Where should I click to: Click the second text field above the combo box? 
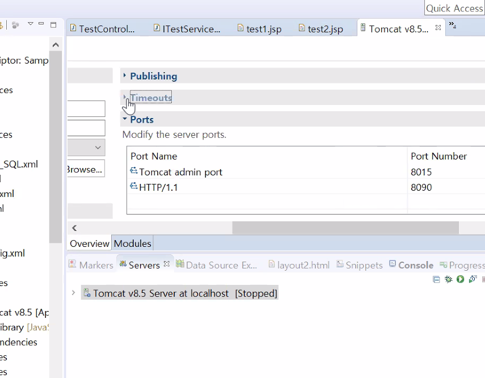pyautogui.click(x=86, y=128)
